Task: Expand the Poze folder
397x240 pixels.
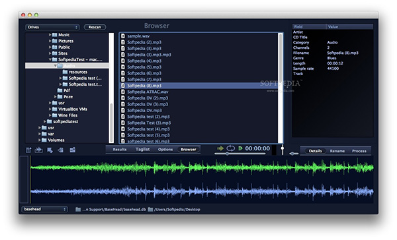Action: coord(55,97)
